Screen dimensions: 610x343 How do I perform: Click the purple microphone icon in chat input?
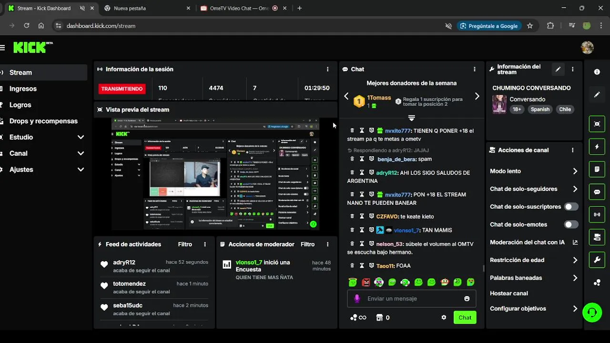pyautogui.click(x=357, y=299)
